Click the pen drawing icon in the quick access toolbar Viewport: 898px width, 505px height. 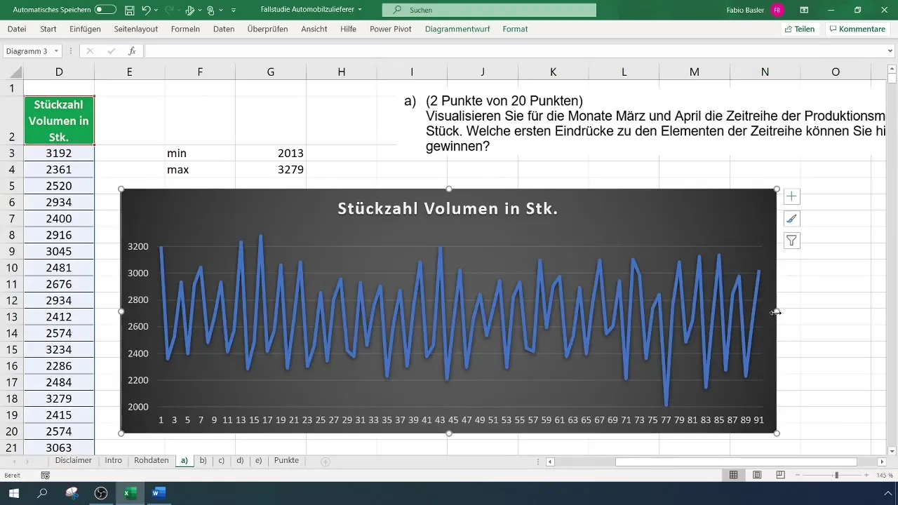tap(189, 11)
